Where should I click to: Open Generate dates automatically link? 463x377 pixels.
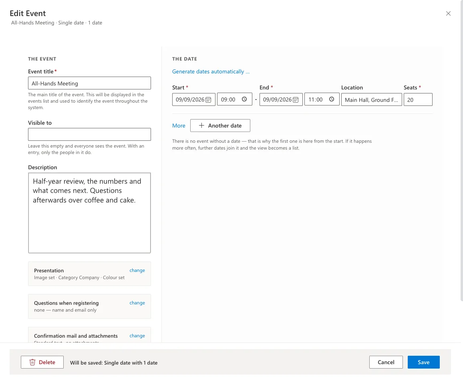(x=211, y=71)
